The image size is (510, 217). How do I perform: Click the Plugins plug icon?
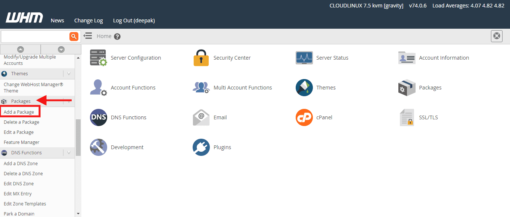pos(201,147)
